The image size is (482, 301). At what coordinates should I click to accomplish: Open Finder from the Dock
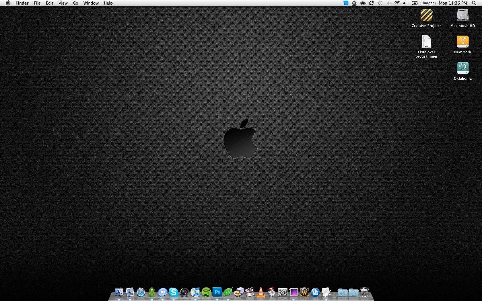[119, 292]
